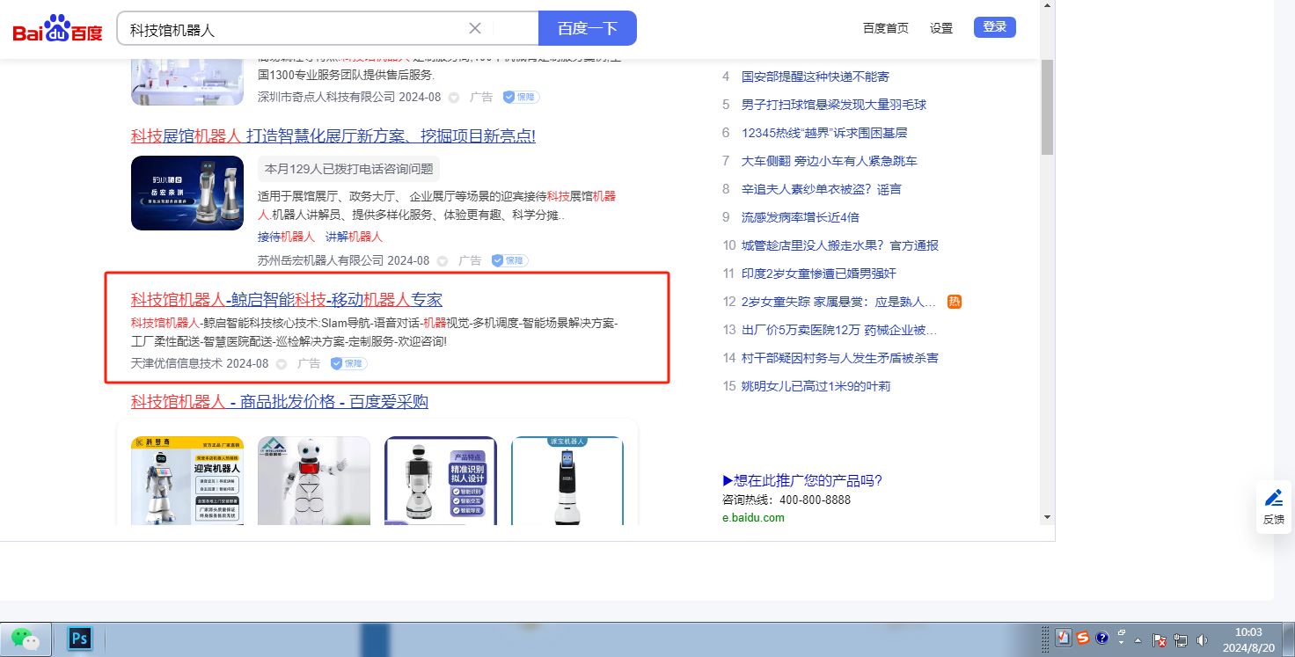Click the Sogou input method tray icon
Image resolution: width=1295 pixels, height=657 pixels.
(x=1083, y=639)
